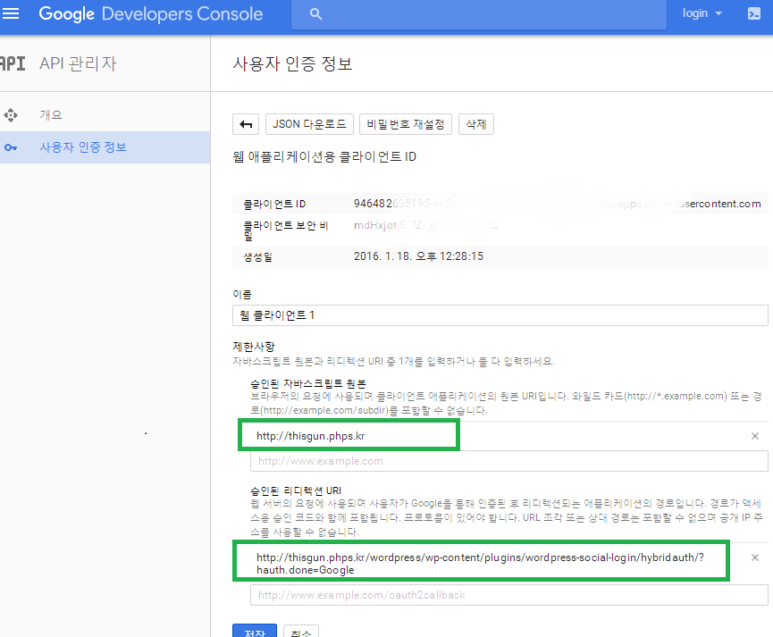Click the 개요 overview sidebar icon
The width and height of the screenshot is (773, 637).
(12, 115)
